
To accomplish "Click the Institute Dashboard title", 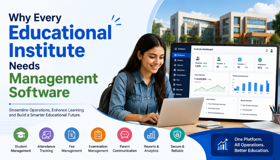I will 203,49.
